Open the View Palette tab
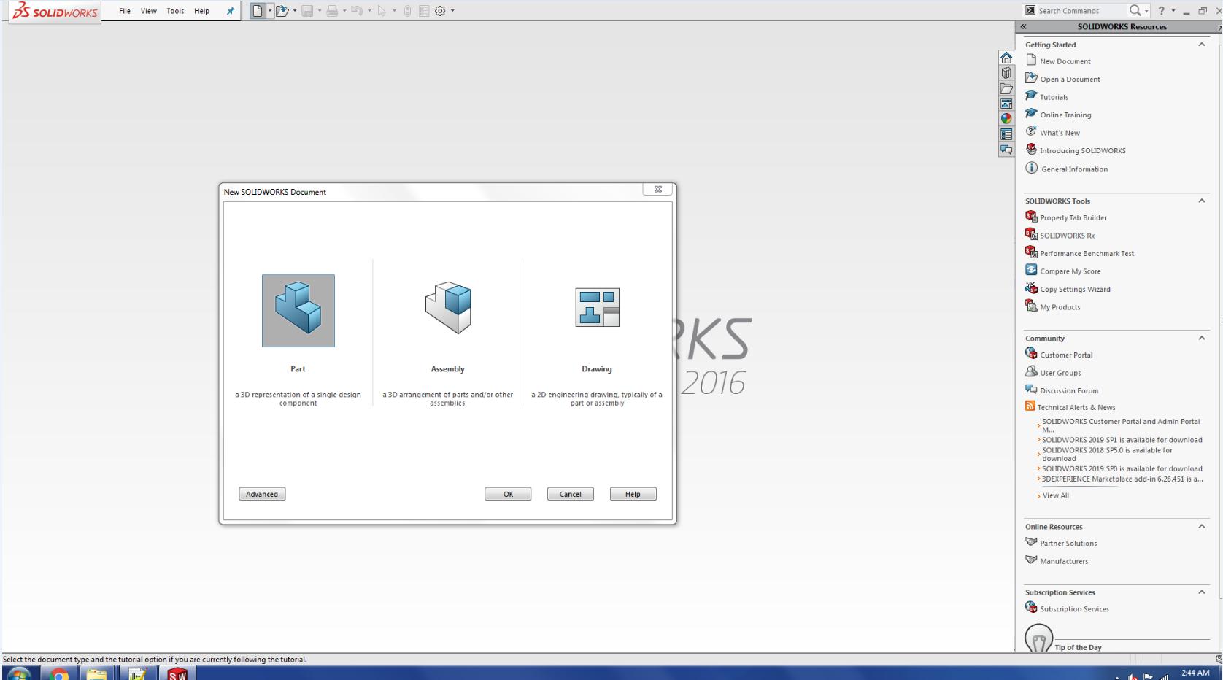The width and height of the screenshot is (1223, 680). (x=1006, y=104)
